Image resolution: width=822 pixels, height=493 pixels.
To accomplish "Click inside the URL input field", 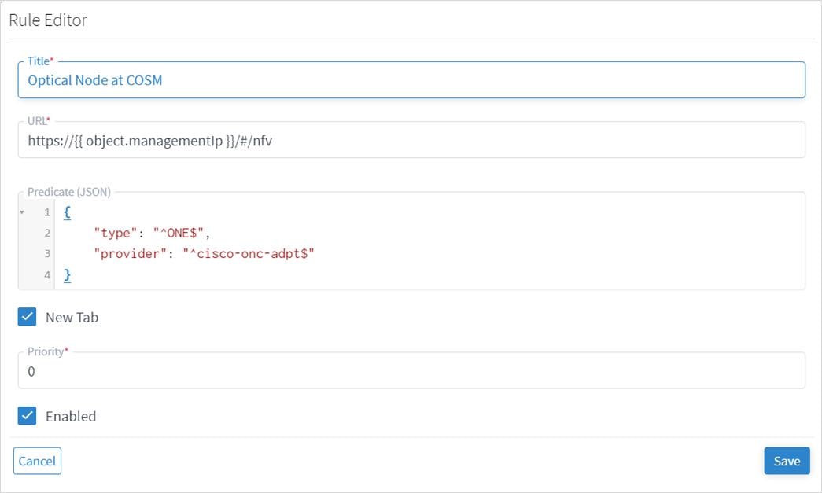I will tap(411, 141).
